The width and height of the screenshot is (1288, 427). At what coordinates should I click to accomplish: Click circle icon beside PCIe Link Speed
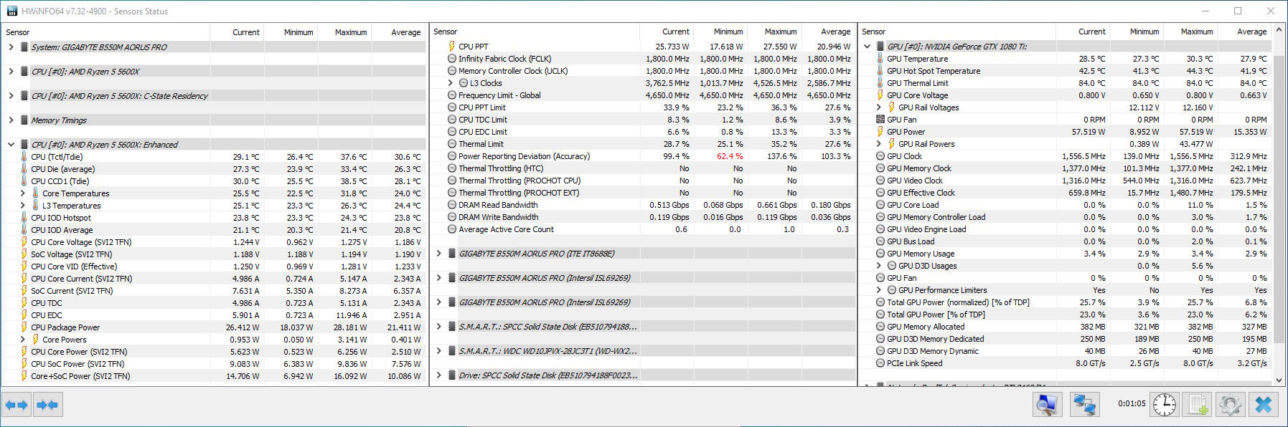[880, 363]
